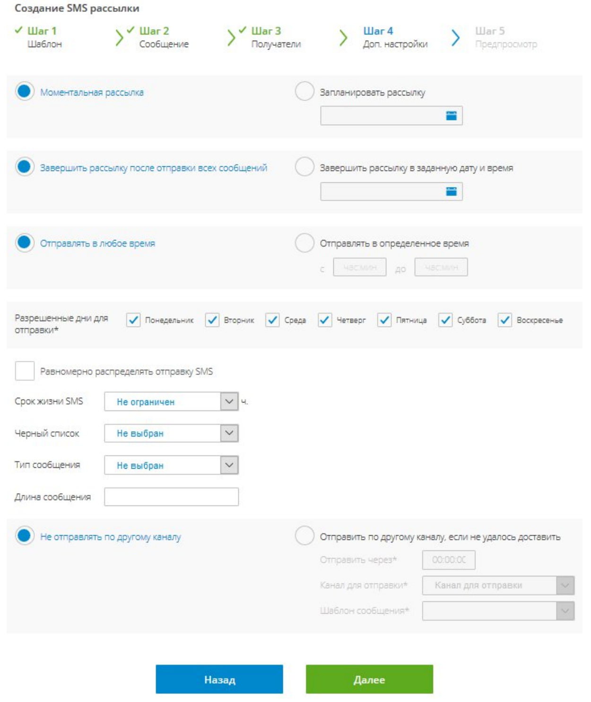Click the 'Длина сообщения' input field
The height and width of the screenshot is (702, 591).
(x=171, y=497)
